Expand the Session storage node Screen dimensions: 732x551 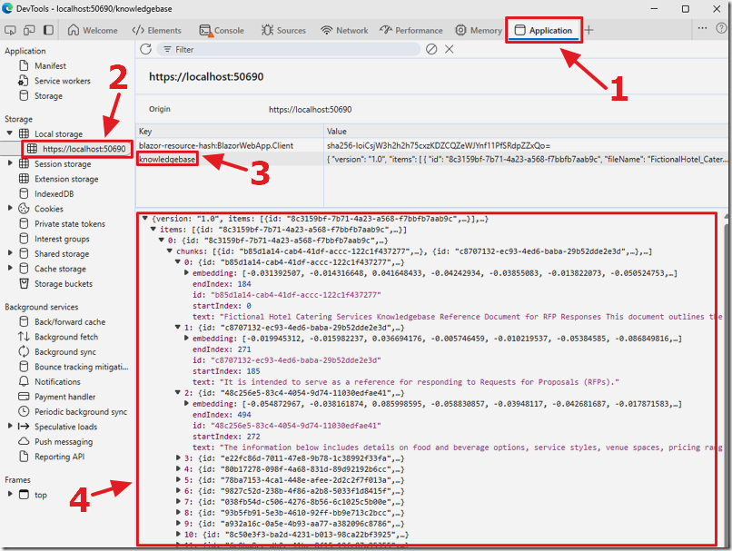(10, 163)
